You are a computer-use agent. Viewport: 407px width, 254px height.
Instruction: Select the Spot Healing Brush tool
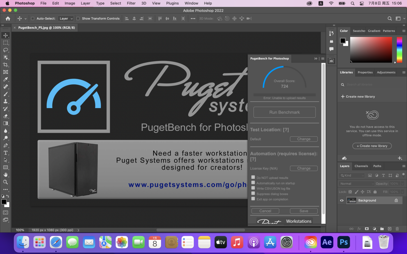click(5, 87)
